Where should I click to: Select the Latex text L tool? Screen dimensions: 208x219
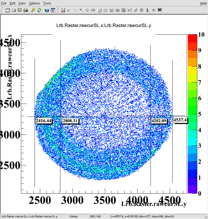[147, 10]
